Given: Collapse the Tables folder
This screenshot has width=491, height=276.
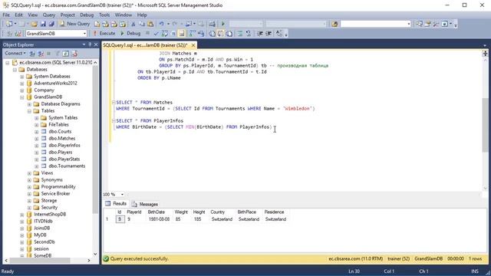Looking at the screenshot, I should coord(29,111).
